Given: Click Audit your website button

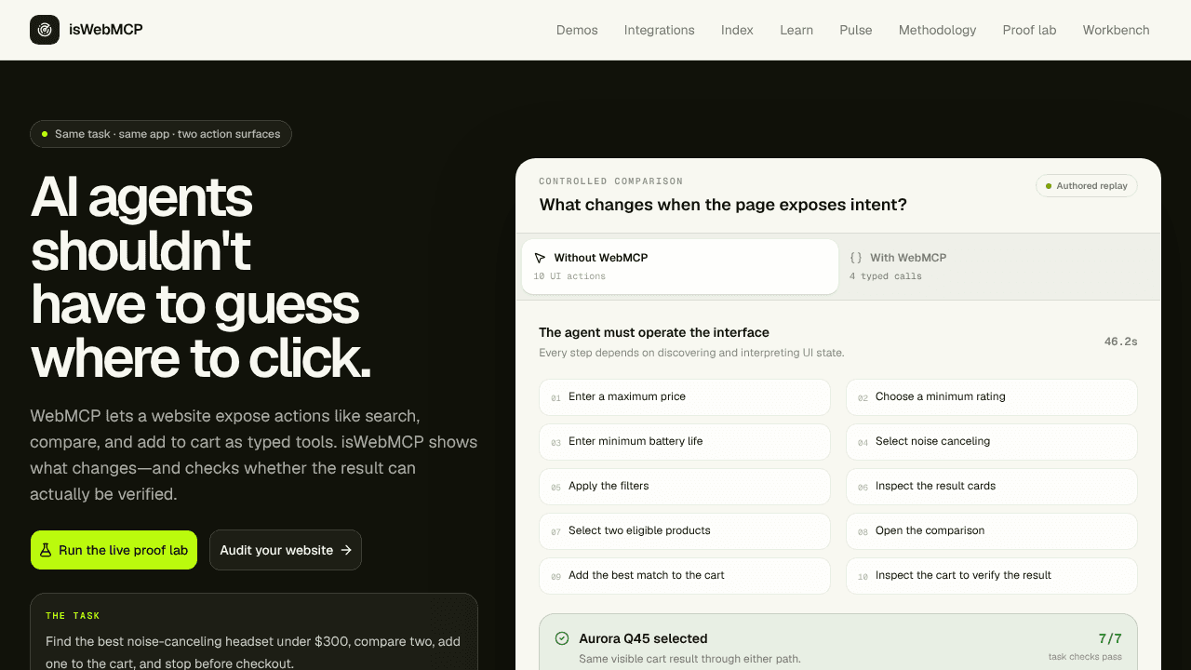Looking at the screenshot, I should click(286, 550).
